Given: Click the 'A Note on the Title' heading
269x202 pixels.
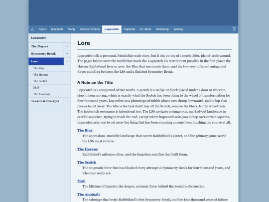Looking at the screenshot, I should (95, 83).
